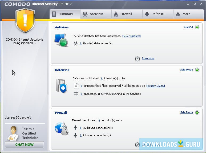Go to the Defense+ tab
The width and height of the screenshot is (206, 153).
click(x=158, y=14)
